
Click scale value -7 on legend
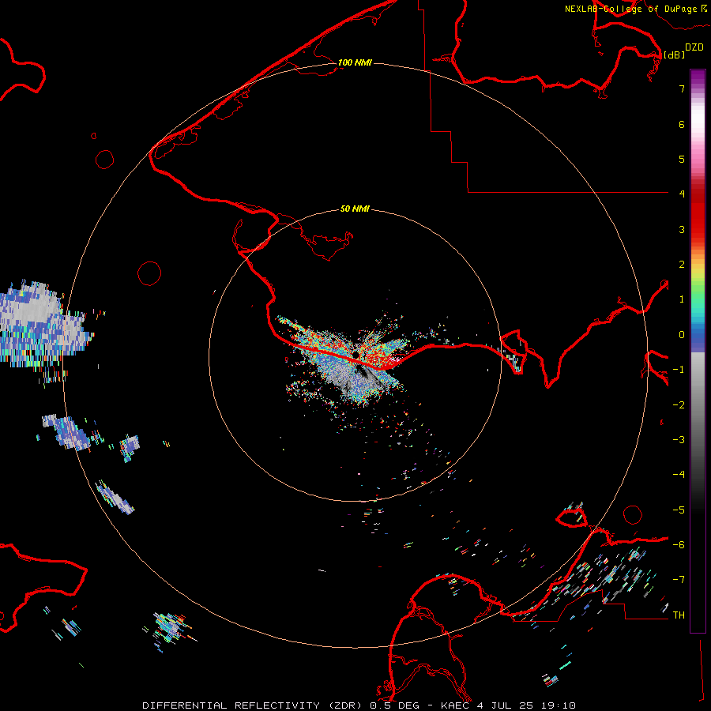point(679,580)
